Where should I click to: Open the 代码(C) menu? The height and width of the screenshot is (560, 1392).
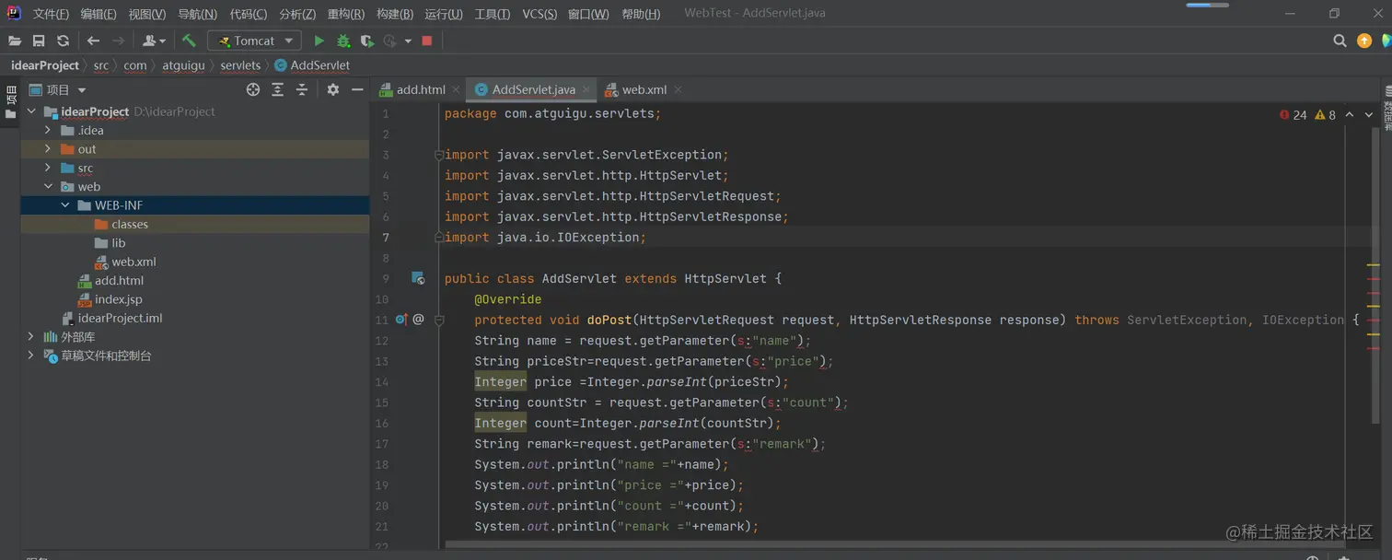249,14
